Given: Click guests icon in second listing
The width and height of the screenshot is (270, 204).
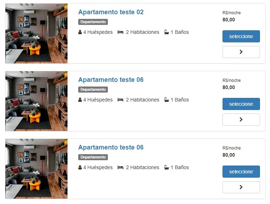Looking at the screenshot, I should click(x=80, y=100).
